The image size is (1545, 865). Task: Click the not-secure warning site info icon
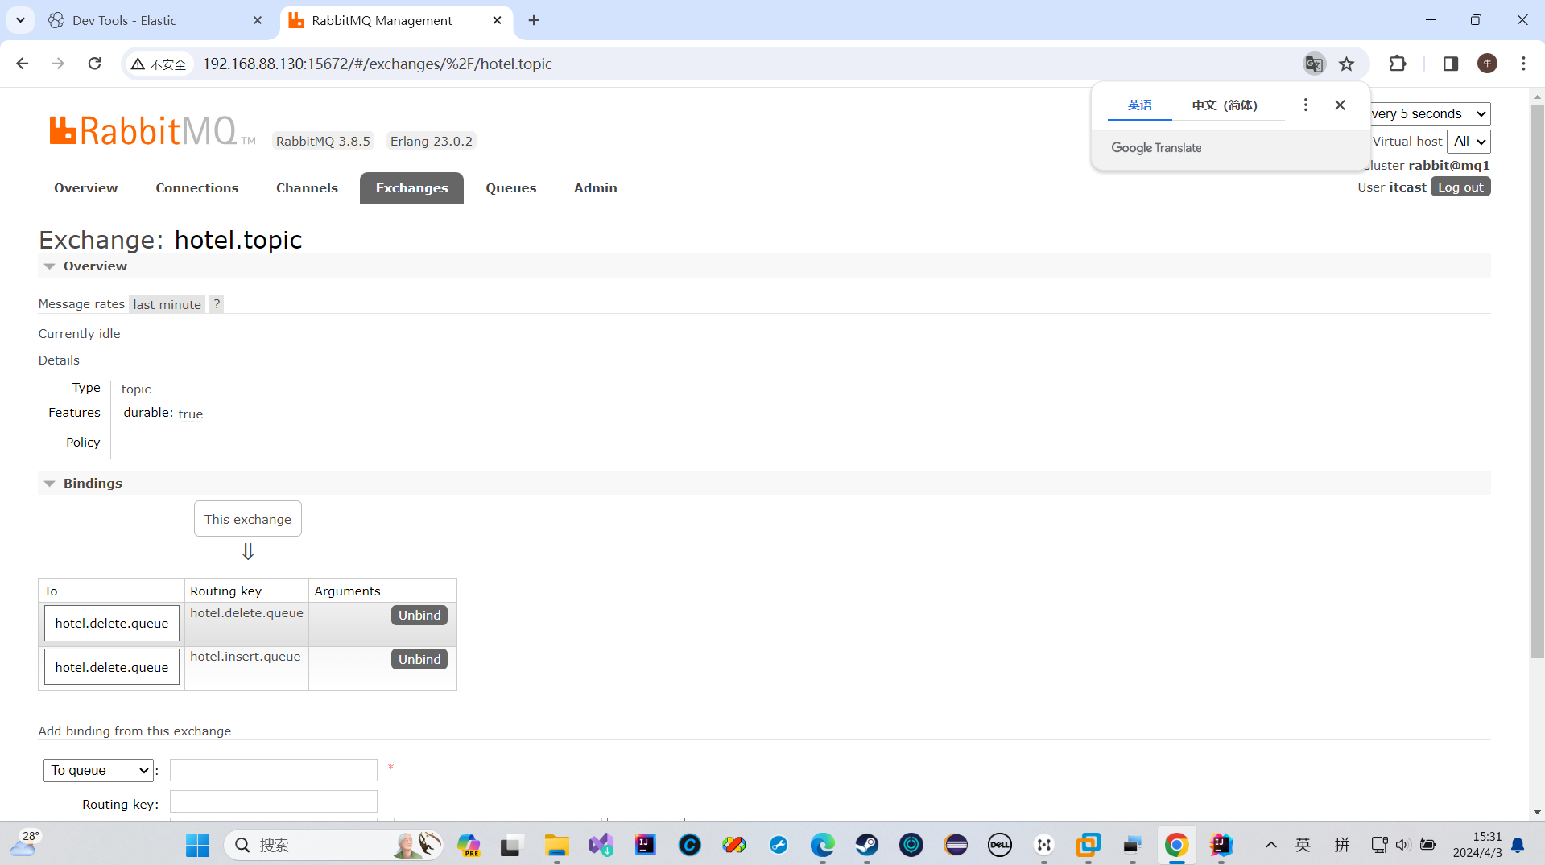(159, 64)
